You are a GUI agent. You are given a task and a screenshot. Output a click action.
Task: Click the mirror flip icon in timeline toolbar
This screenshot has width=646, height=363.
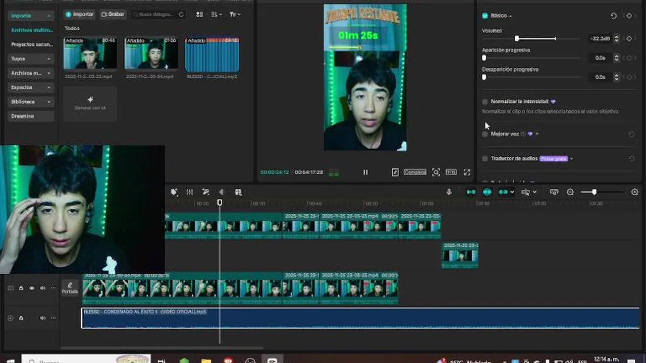(221, 192)
